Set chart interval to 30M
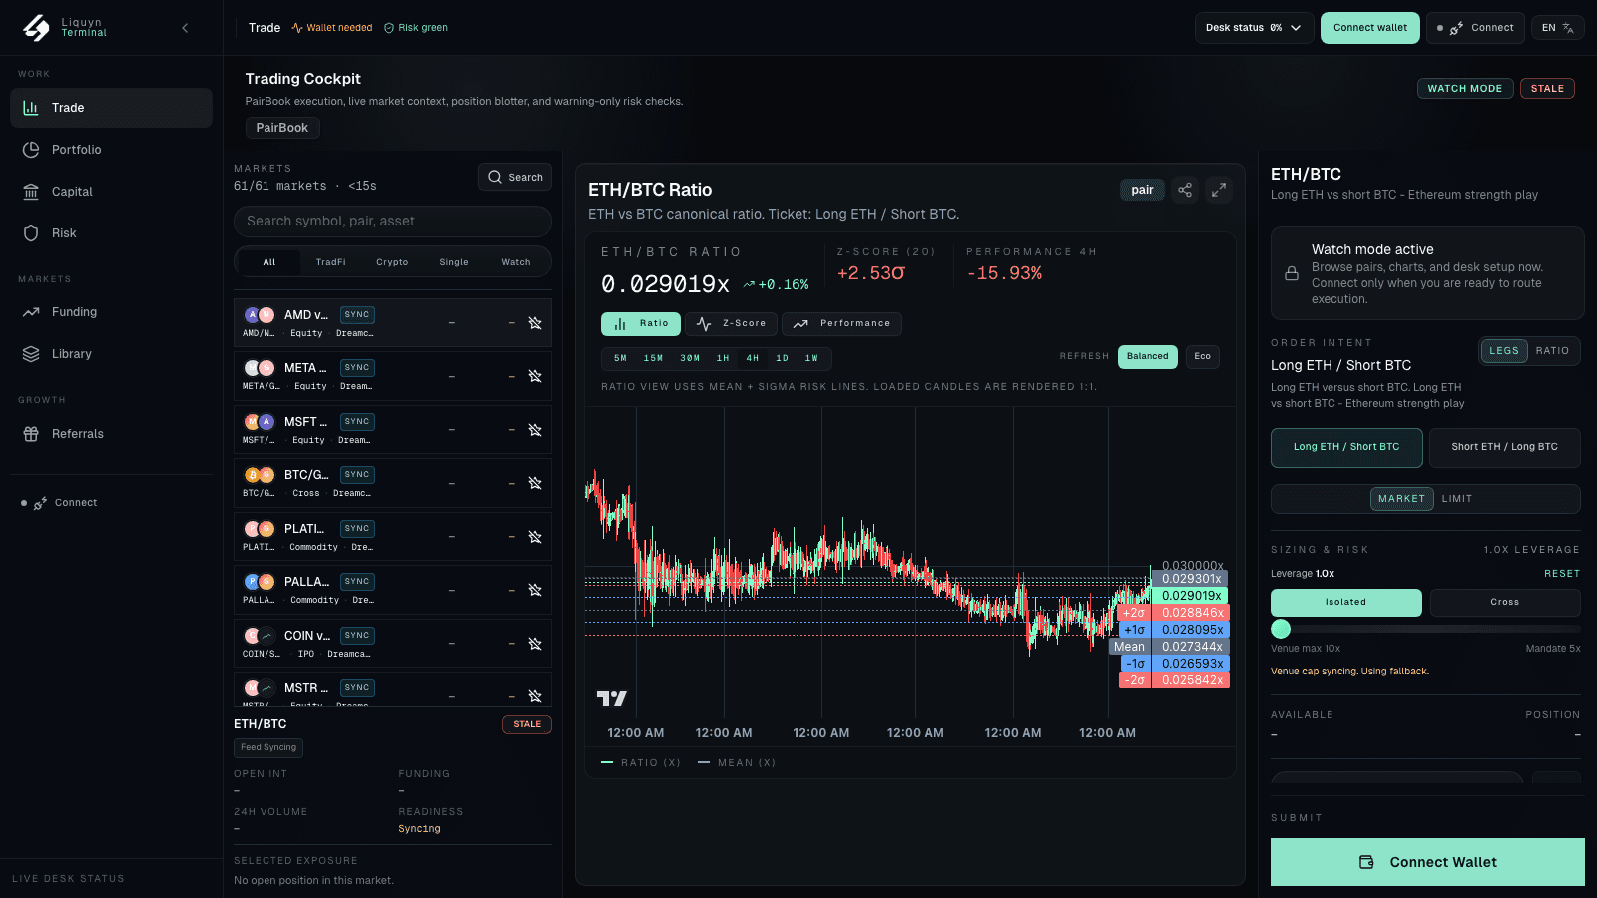Image resolution: width=1597 pixels, height=898 pixels. pyautogui.click(x=690, y=358)
